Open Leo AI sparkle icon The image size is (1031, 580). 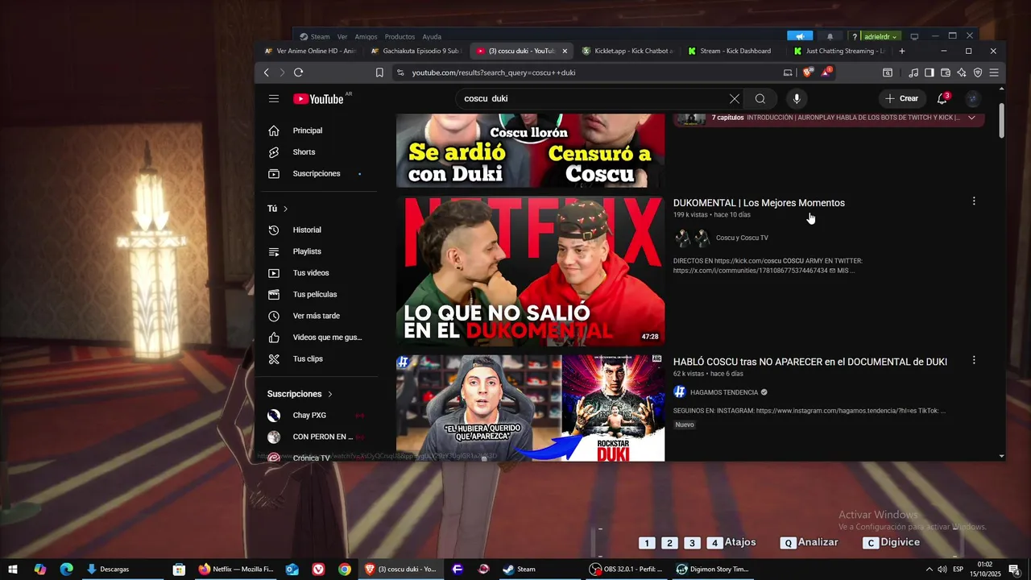tap(962, 72)
